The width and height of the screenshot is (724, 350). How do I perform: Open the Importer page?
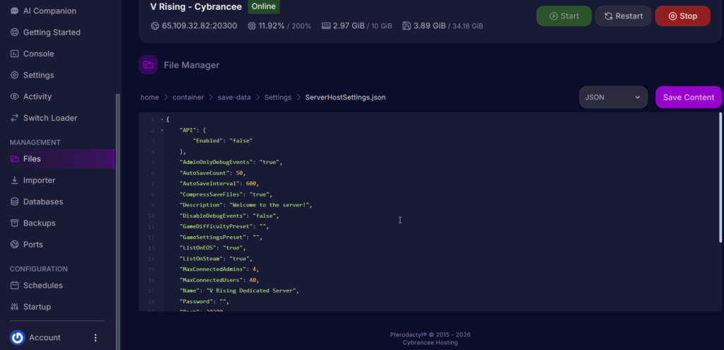(x=33, y=180)
